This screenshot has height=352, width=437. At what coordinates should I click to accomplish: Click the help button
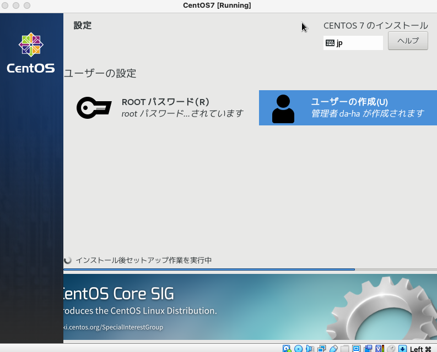tap(408, 41)
